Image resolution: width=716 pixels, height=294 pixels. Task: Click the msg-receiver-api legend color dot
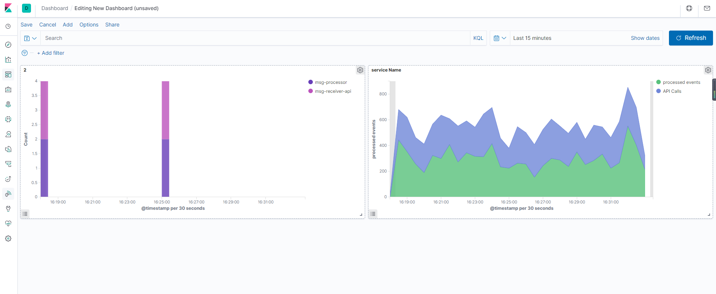coord(311,91)
